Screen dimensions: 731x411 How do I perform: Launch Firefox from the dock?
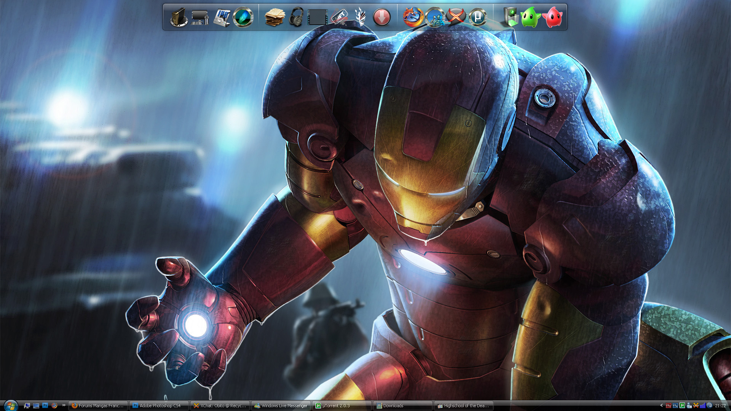pos(413,18)
